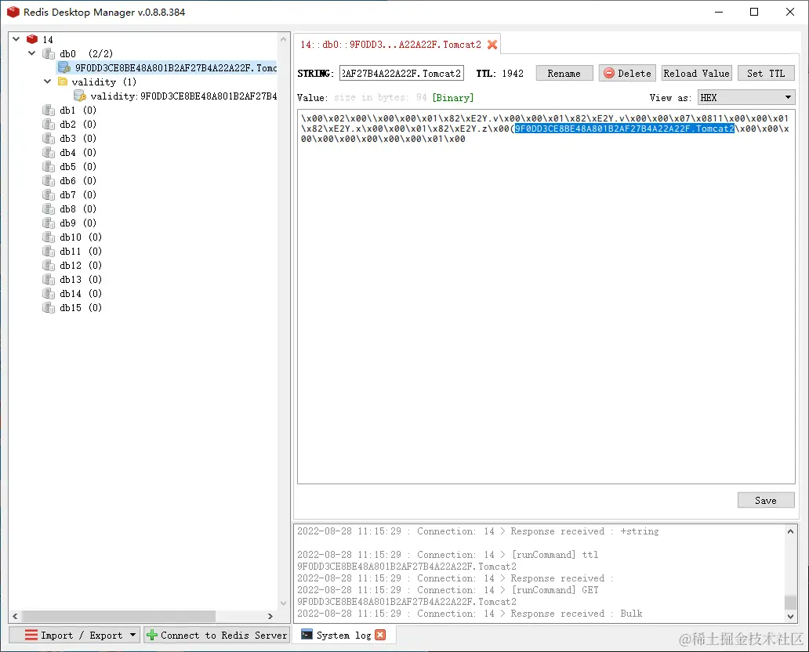This screenshot has height=652, width=809.
Task: Click the key icon of the 9F0DD3CE8BE48A801B2AF27B4A22A22F.Tomc key
Action: pos(64,67)
